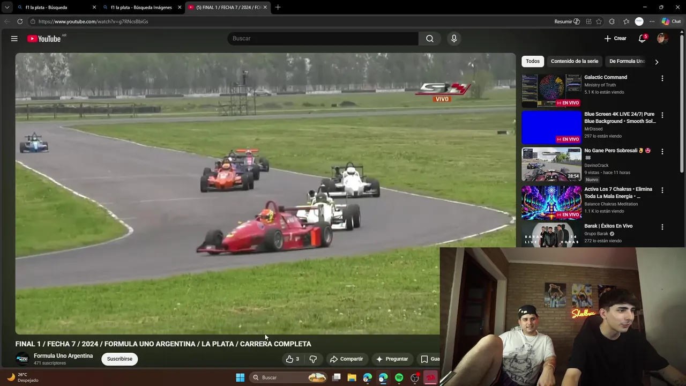The width and height of the screenshot is (686, 386).
Task: Save the video with Guardar bookmark
Action: tap(429, 359)
